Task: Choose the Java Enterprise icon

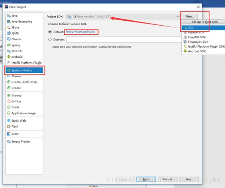Action: point(9,22)
